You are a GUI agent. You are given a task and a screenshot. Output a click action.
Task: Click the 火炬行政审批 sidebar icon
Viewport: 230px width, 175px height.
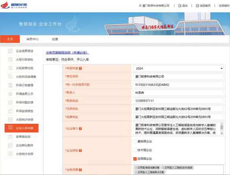[x=10, y=60]
